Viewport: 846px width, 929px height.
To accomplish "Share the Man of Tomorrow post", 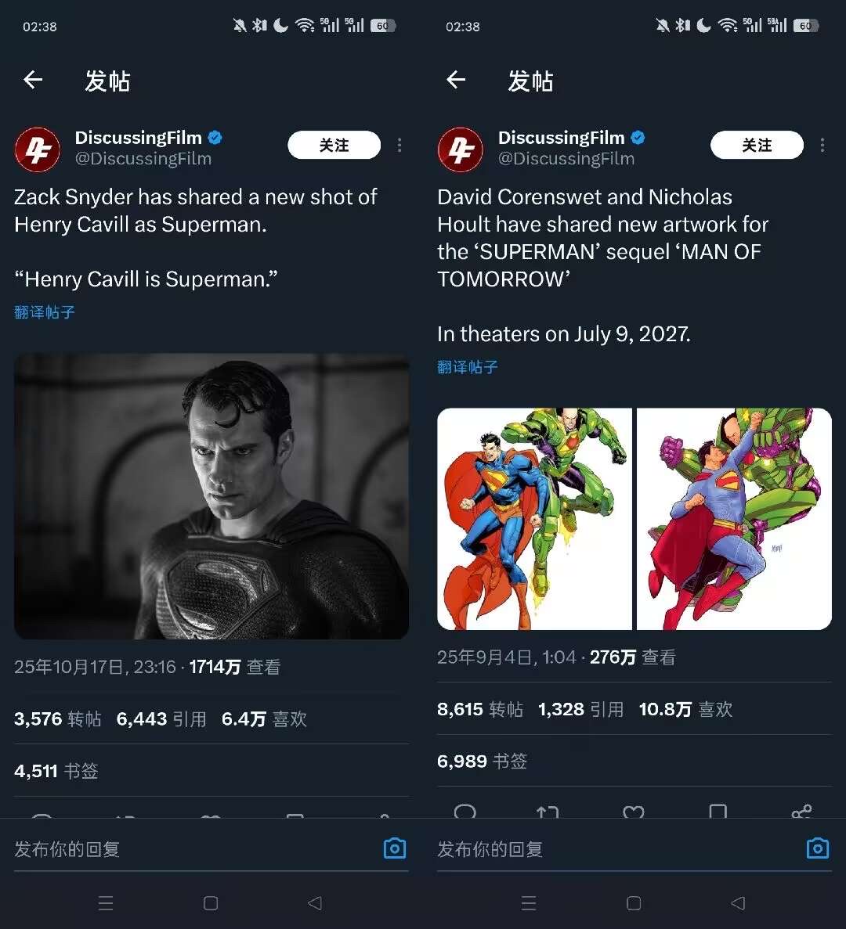I will 801,812.
